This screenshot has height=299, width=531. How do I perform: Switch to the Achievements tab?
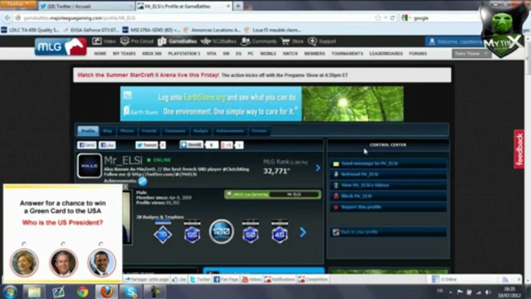230,131
